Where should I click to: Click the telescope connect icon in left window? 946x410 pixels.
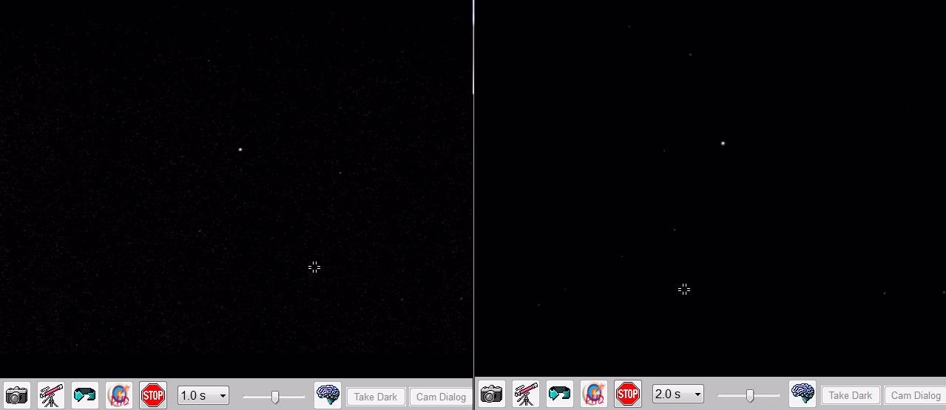(x=50, y=395)
